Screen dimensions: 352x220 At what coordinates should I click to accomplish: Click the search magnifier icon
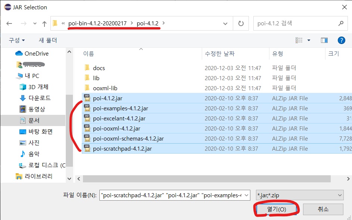point(341,23)
